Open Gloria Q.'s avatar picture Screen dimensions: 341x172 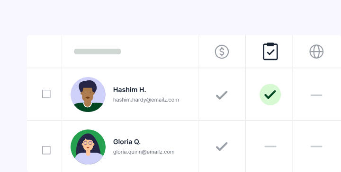[x=88, y=147]
